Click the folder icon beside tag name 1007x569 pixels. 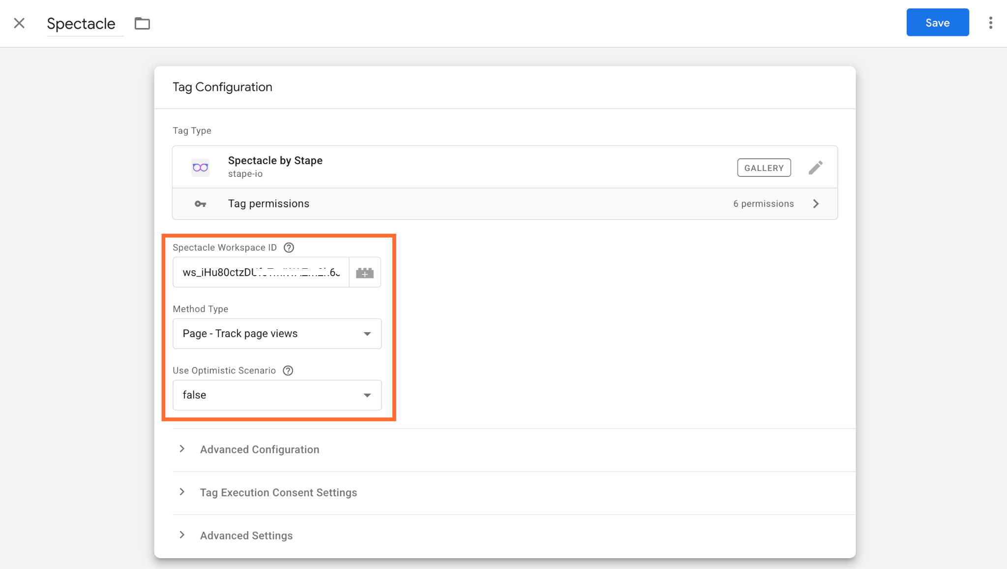(142, 23)
